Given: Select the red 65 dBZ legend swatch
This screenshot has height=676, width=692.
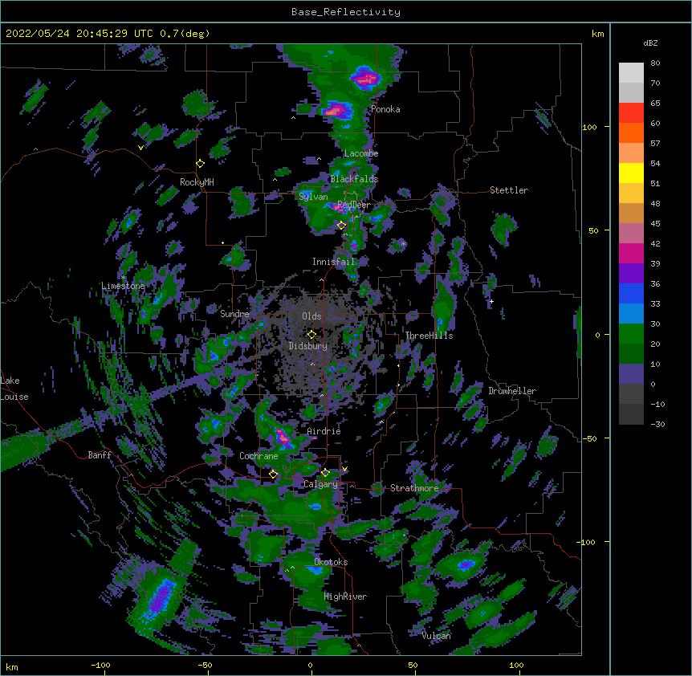Looking at the screenshot, I should [x=631, y=113].
